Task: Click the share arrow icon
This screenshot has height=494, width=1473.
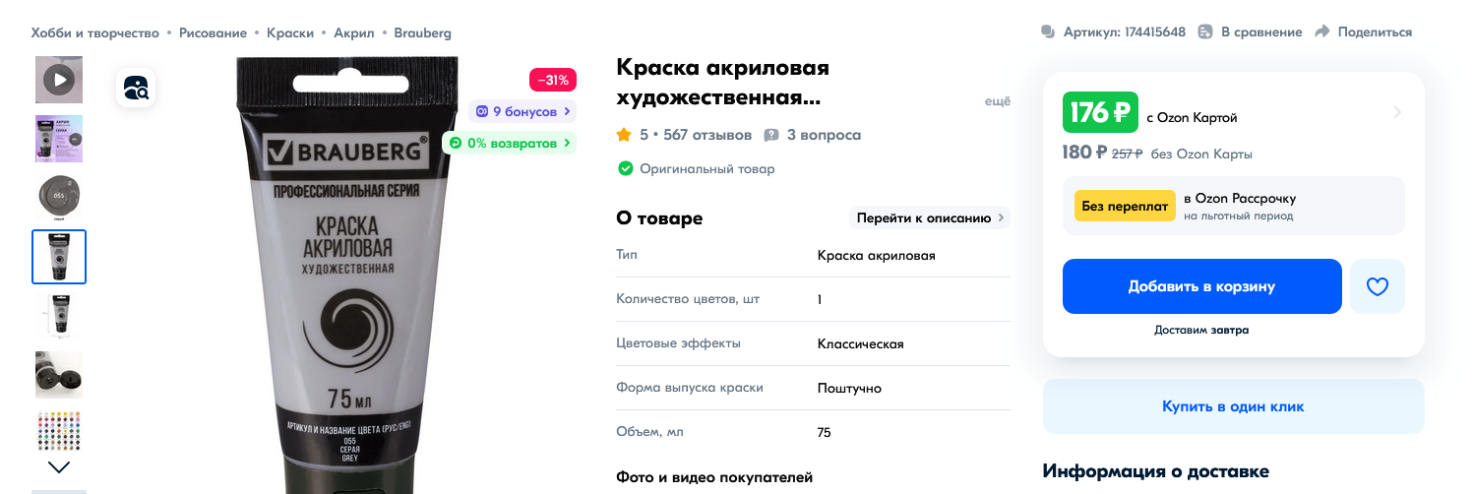Action: [1322, 32]
